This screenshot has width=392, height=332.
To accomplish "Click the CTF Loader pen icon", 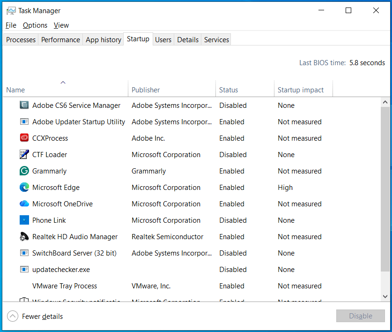I will click(x=24, y=154).
